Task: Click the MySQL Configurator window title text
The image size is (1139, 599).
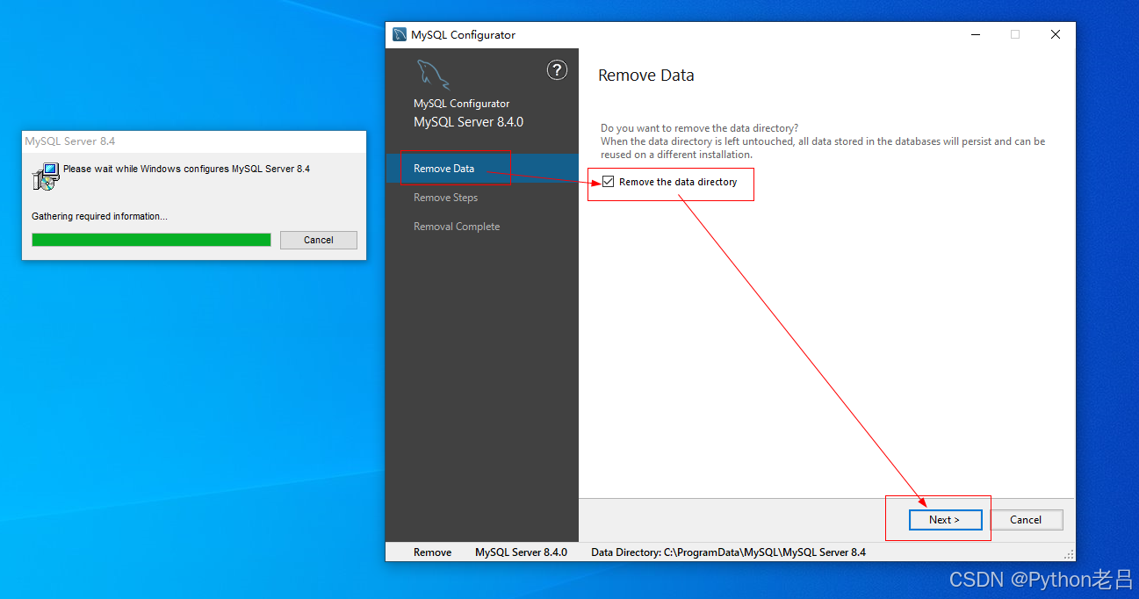Action: point(464,35)
